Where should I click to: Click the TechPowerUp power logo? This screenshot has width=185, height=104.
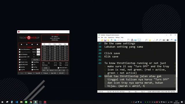[x=29, y=38]
